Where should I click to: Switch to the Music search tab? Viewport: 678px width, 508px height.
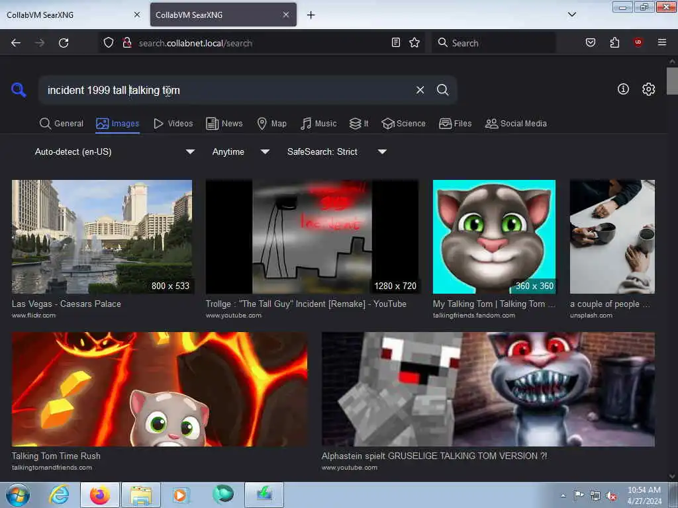[318, 124]
